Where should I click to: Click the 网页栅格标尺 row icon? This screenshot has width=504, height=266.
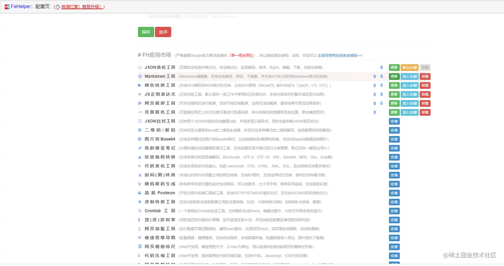pyautogui.click(x=140, y=247)
